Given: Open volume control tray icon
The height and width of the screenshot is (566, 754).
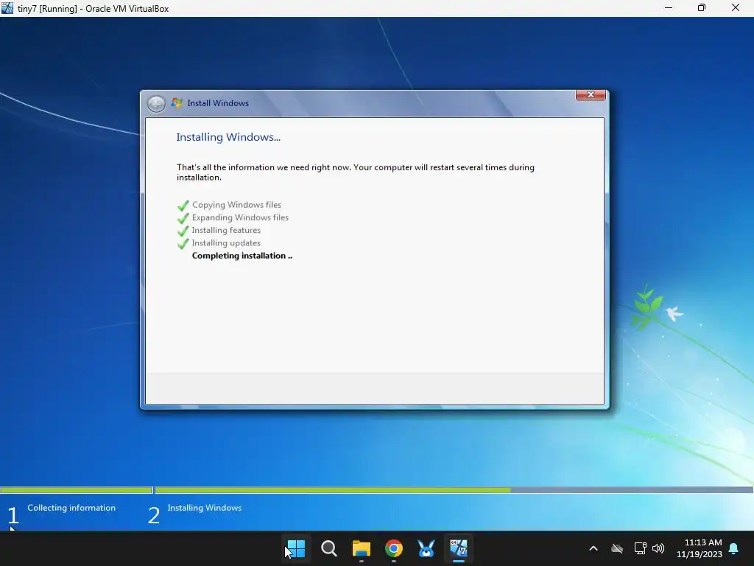Looking at the screenshot, I should 658,548.
